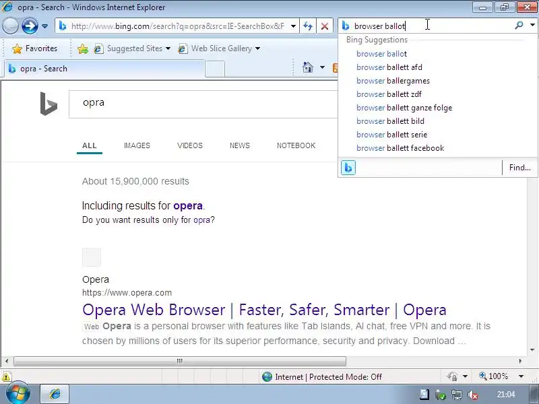Click the IE Back navigation button
The image size is (539, 404).
click(10, 26)
